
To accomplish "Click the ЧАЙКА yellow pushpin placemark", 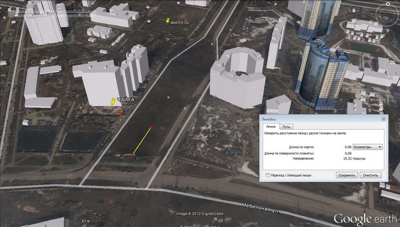I will click(x=113, y=101).
